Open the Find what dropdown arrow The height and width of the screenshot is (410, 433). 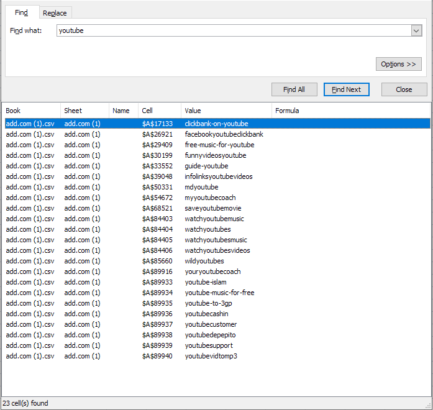tap(416, 30)
